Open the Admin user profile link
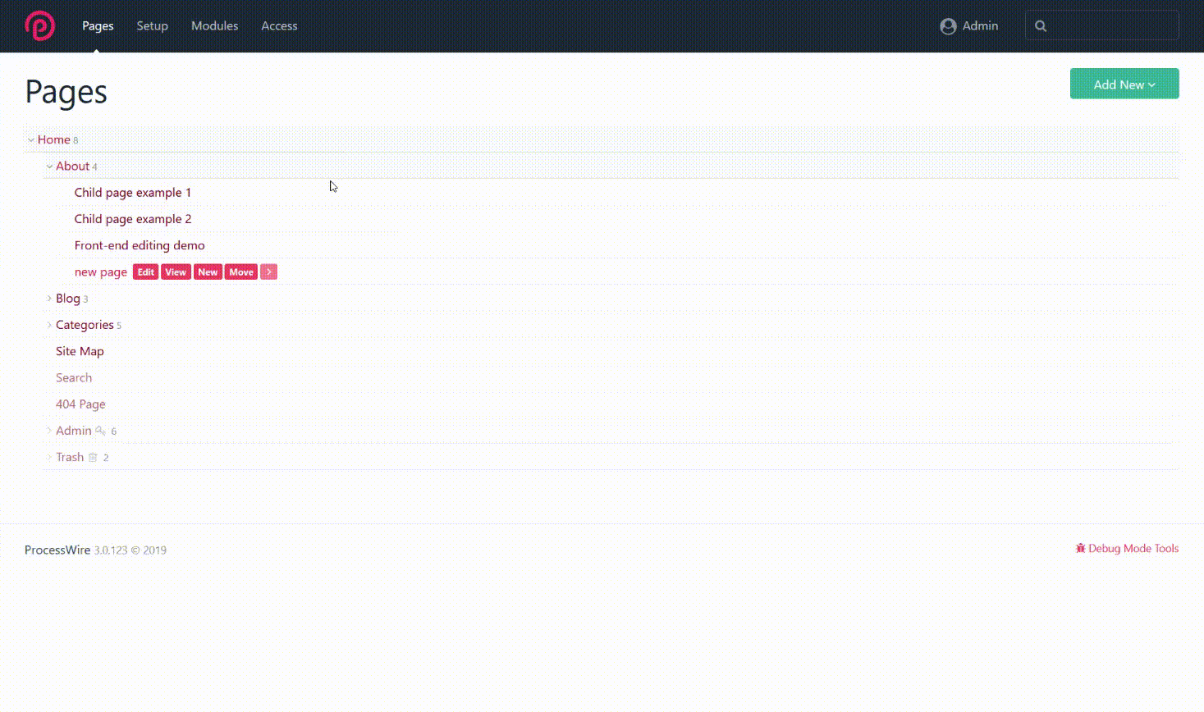The height and width of the screenshot is (712, 1204). click(x=969, y=26)
